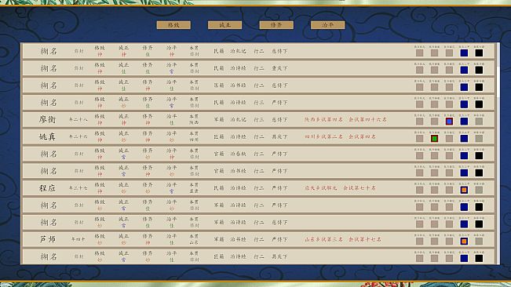511x287 pixels.
Task: Click the dark blue square in 治春秋 row
Action: [x=464, y=155]
